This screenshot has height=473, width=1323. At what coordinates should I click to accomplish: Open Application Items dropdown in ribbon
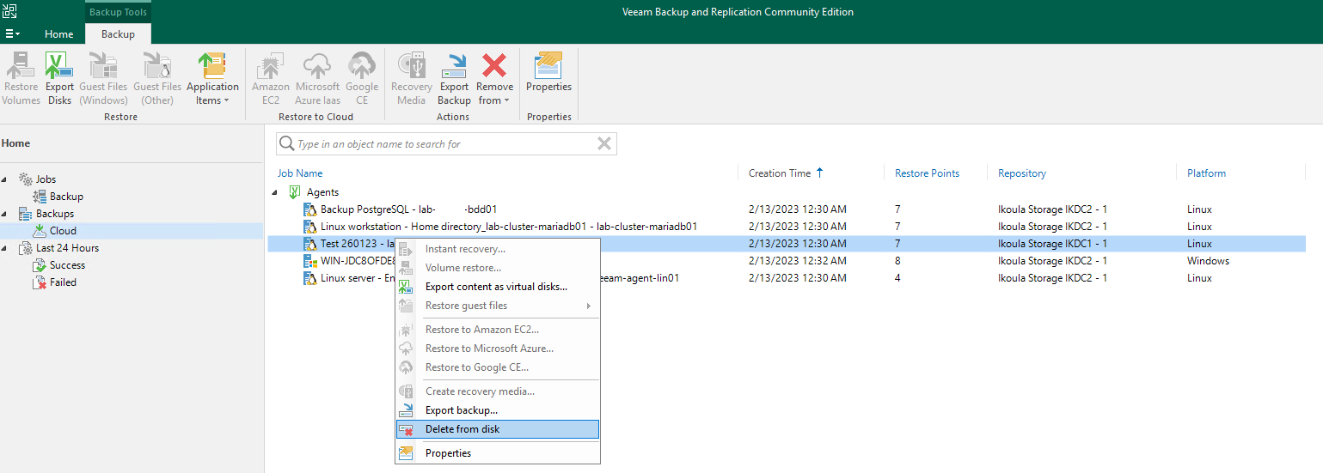[212, 79]
